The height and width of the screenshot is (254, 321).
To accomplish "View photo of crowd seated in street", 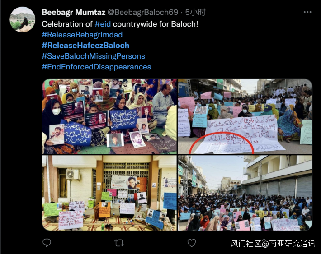I will [245, 193].
